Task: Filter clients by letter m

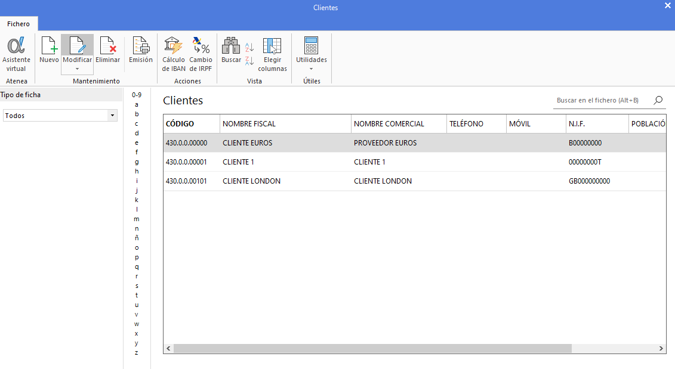Action: click(137, 219)
